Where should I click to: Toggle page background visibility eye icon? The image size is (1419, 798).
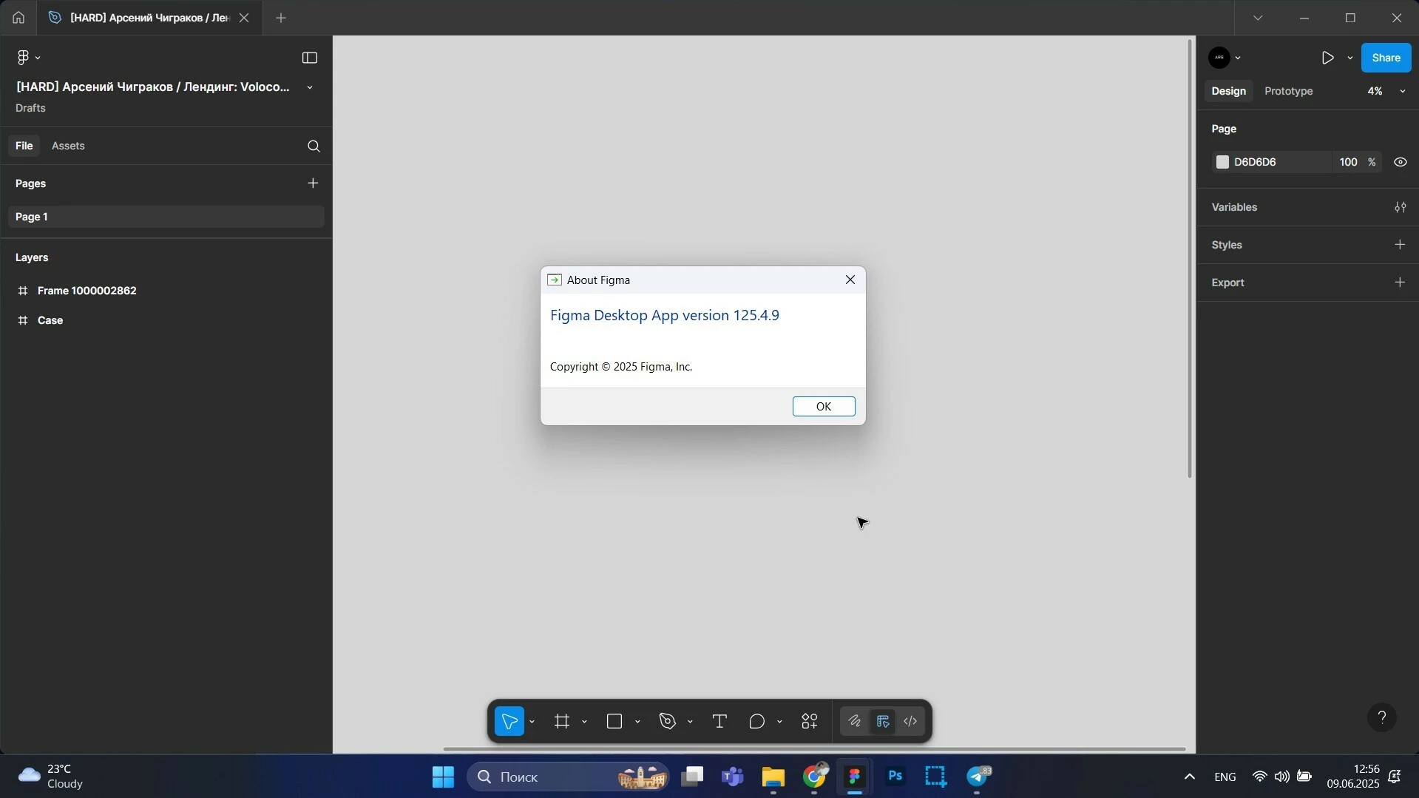(x=1401, y=162)
